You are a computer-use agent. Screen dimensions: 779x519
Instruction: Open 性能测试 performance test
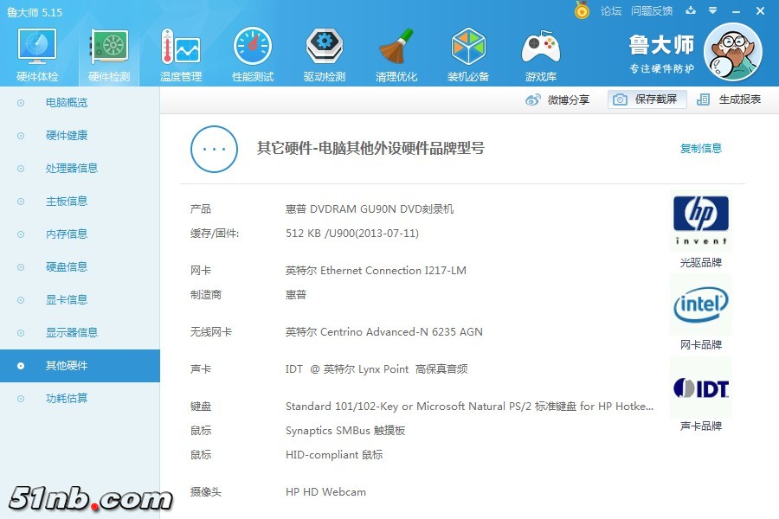253,55
